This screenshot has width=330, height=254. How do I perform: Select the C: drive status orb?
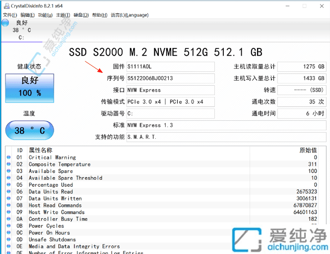(5, 23)
